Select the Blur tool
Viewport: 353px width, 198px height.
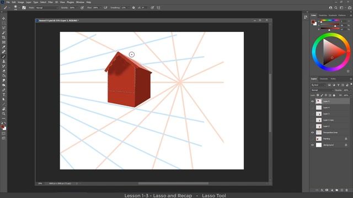pyautogui.click(x=4, y=80)
